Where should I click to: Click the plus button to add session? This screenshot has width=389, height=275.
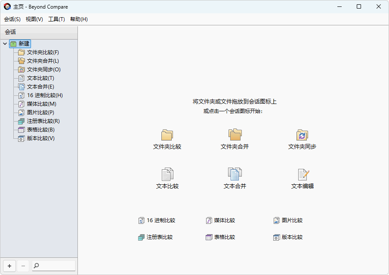click(9, 266)
